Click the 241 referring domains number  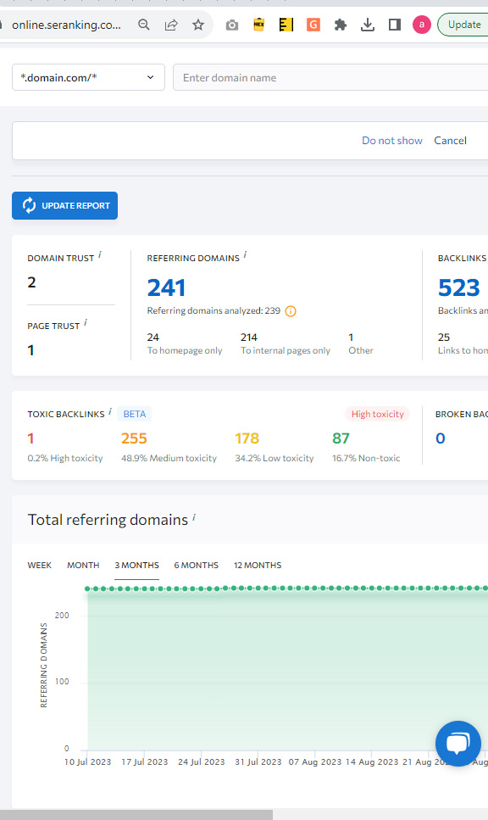click(x=166, y=287)
